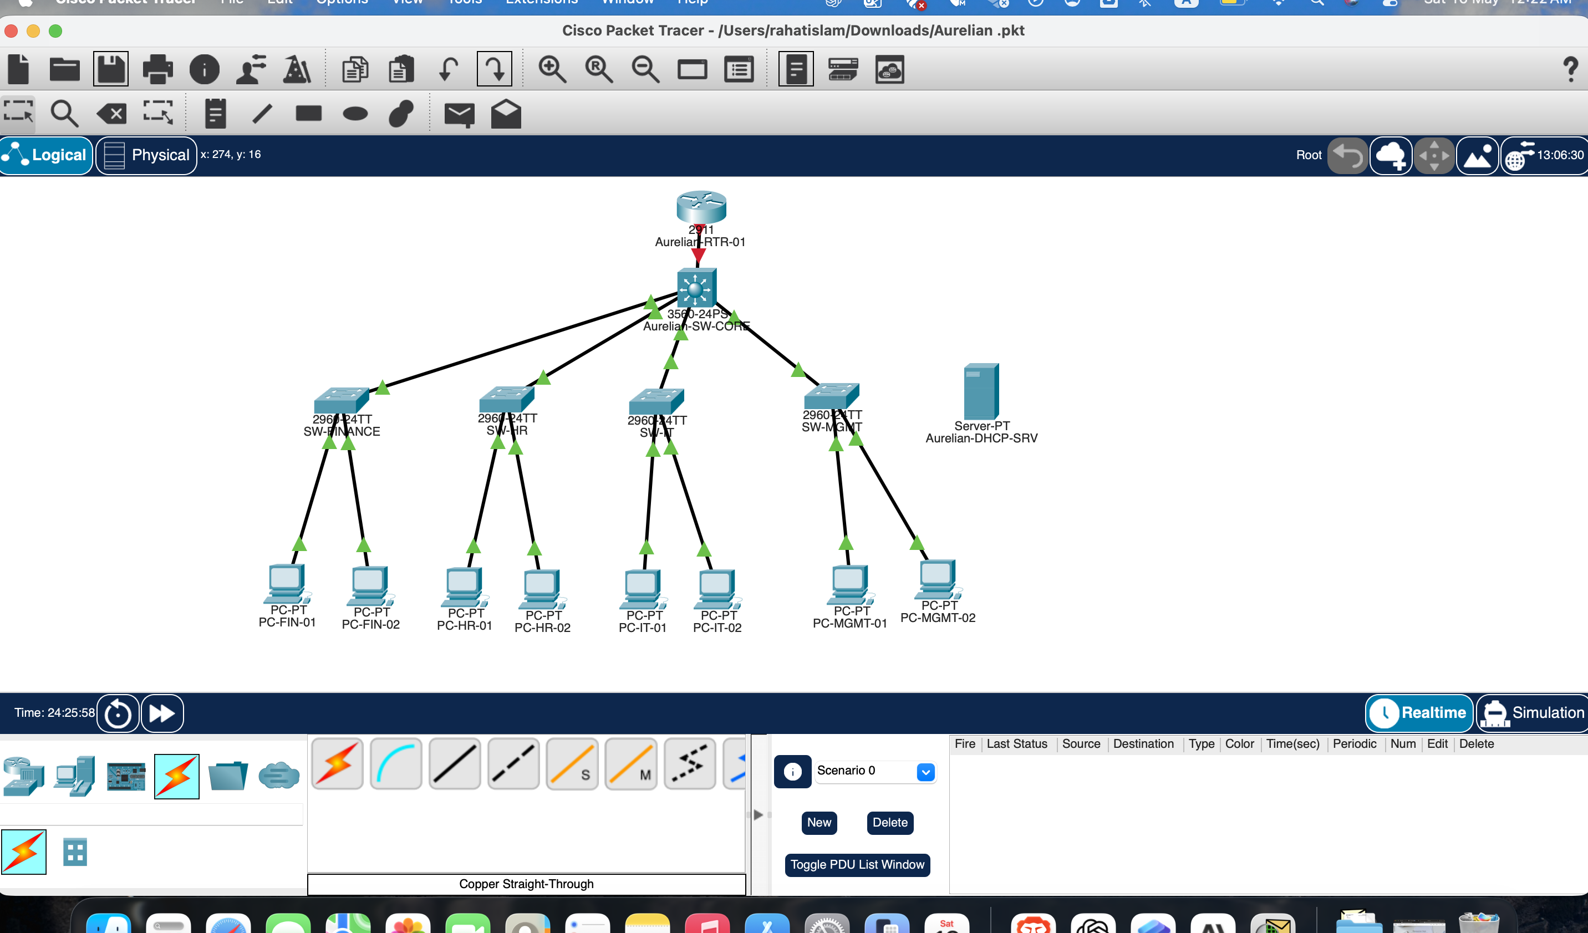
Task: Expand the PDU panel arrow
Action: tap(758, 814)
